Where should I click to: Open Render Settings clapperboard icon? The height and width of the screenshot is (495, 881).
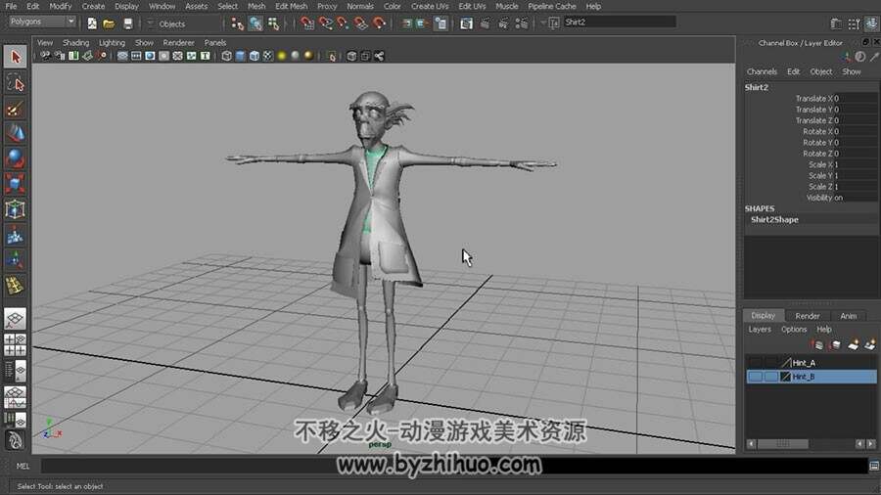coord(522,23)
